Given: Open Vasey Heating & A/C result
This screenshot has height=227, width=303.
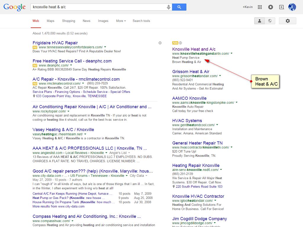Looking at the screenshot, I should pyautogui.click(x=63, y=129).
